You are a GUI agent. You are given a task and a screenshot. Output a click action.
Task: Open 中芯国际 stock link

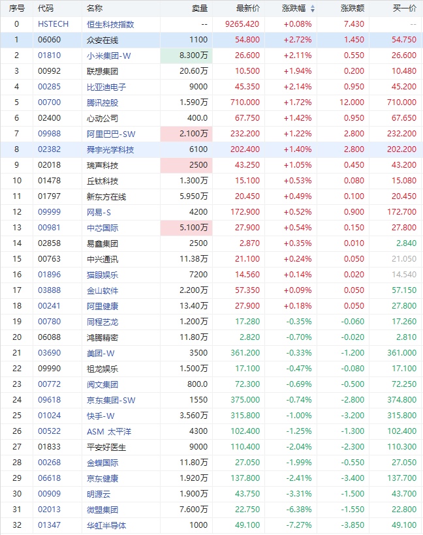102,228
